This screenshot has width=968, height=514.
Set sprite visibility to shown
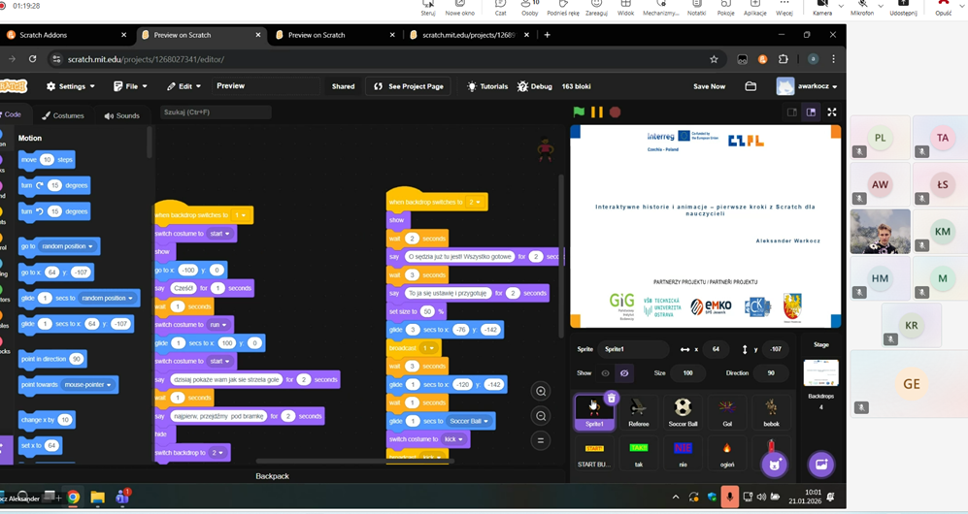click(x=606, y=372)
